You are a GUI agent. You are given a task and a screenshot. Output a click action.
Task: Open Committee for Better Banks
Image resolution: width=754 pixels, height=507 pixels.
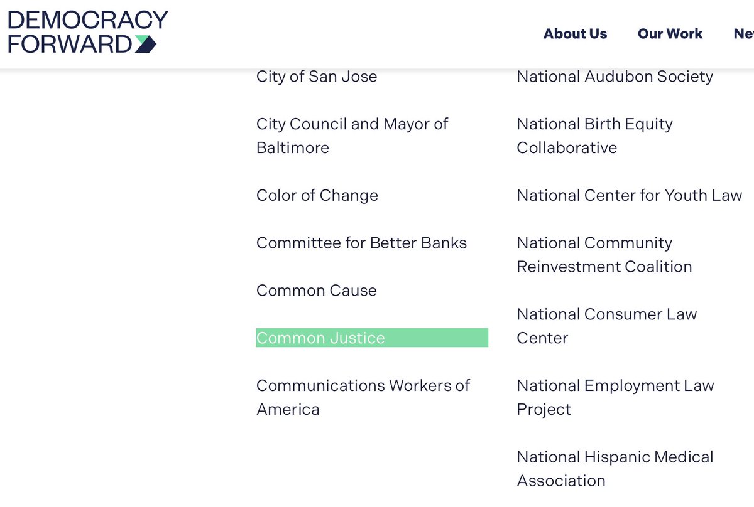coord(361,243)
